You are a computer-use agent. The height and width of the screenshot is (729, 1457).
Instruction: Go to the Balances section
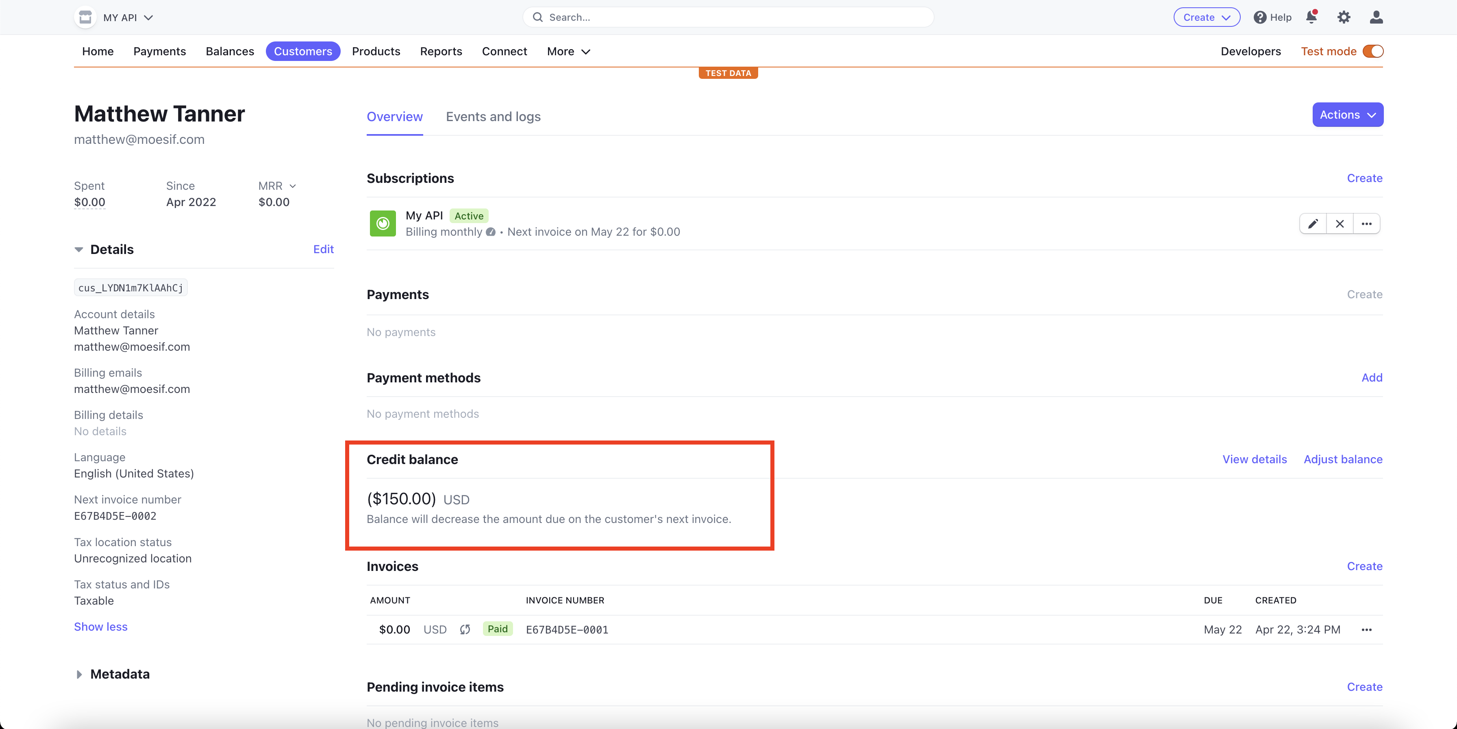229,51
